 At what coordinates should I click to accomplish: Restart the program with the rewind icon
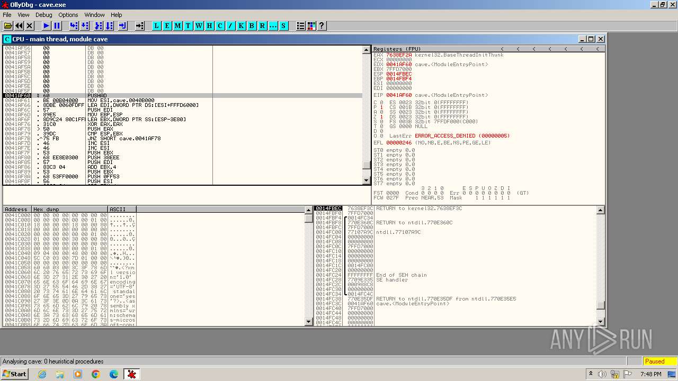[x=19, y=26]
